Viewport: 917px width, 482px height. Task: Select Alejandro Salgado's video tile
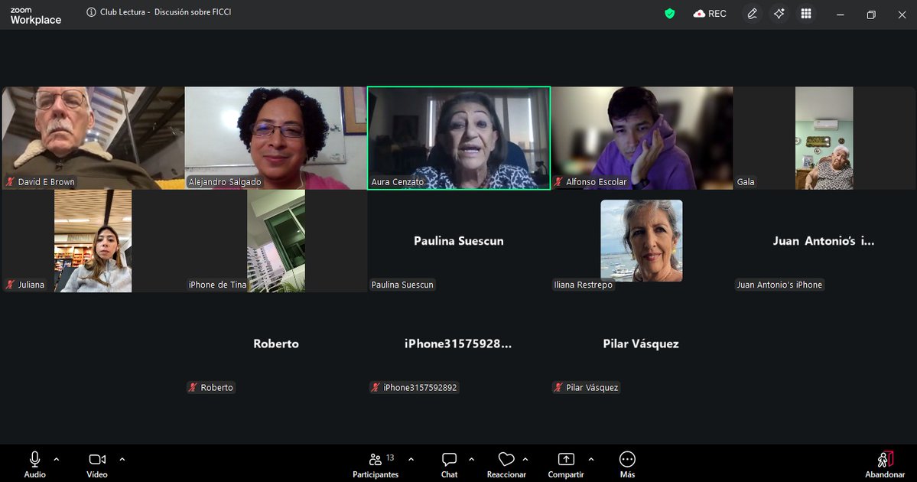(x=276, y=138)
